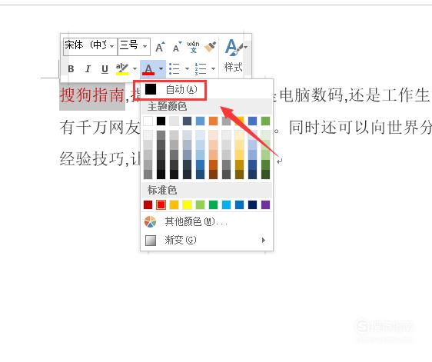Open the phonetic guide (wén) tool

(x=193, y=47)
